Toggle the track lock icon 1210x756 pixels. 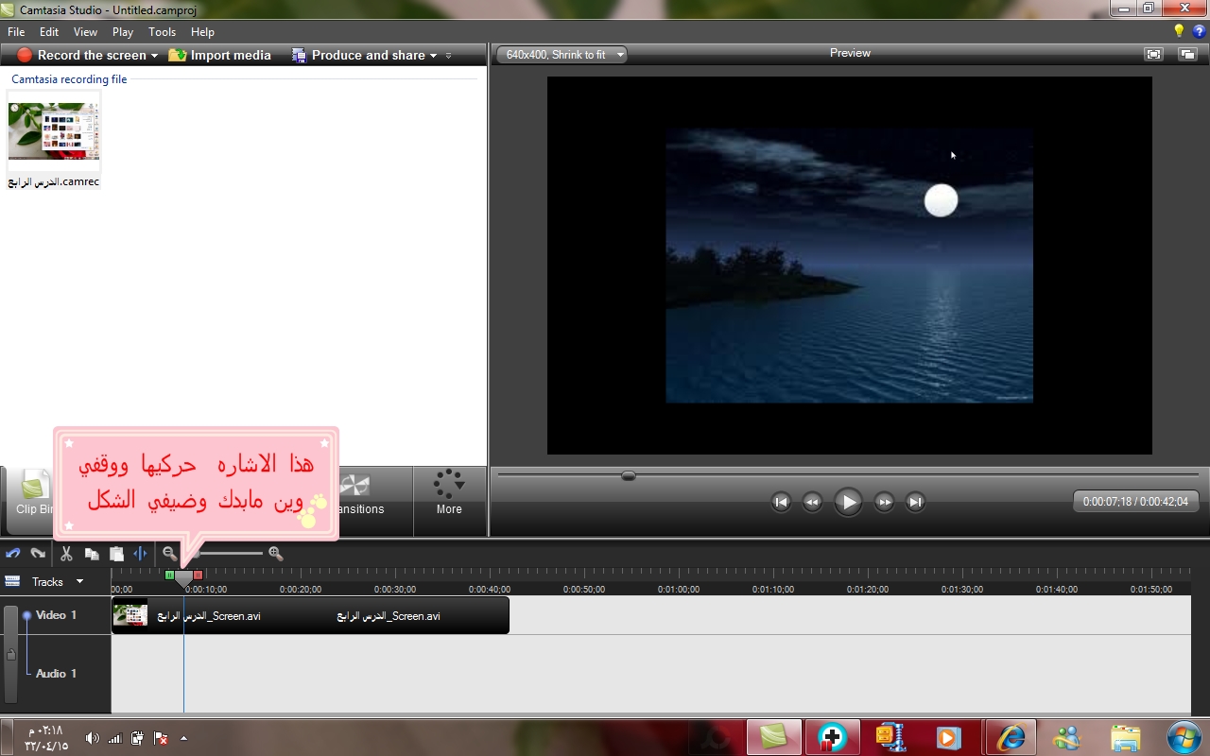[11, 654]
